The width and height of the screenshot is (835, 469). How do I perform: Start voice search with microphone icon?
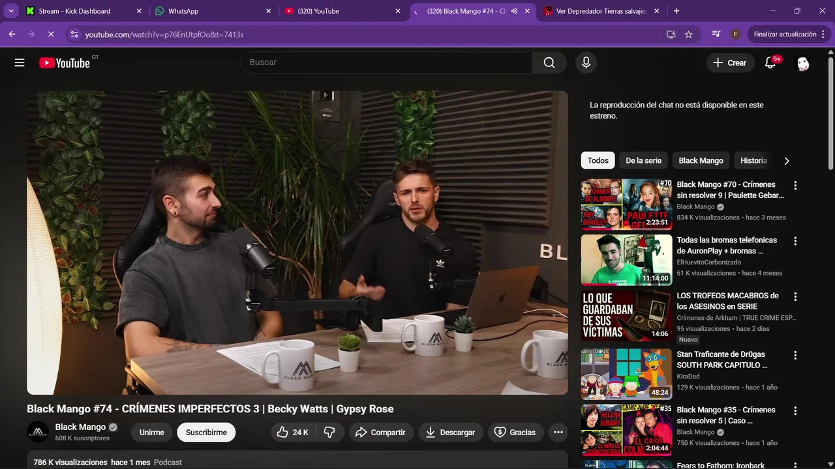pos(586,63)
